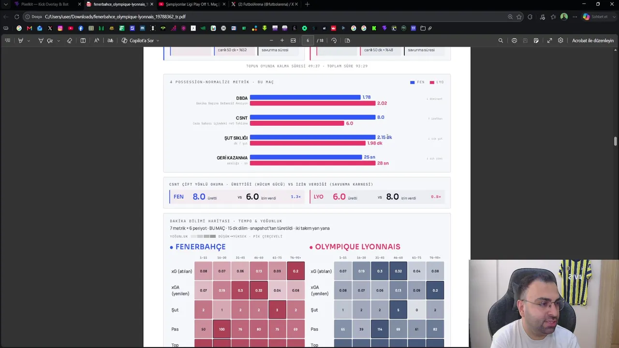Open Gmail bookmark icon
The width and height of the screenshot is (619, 348).
(x=29, y=28)
